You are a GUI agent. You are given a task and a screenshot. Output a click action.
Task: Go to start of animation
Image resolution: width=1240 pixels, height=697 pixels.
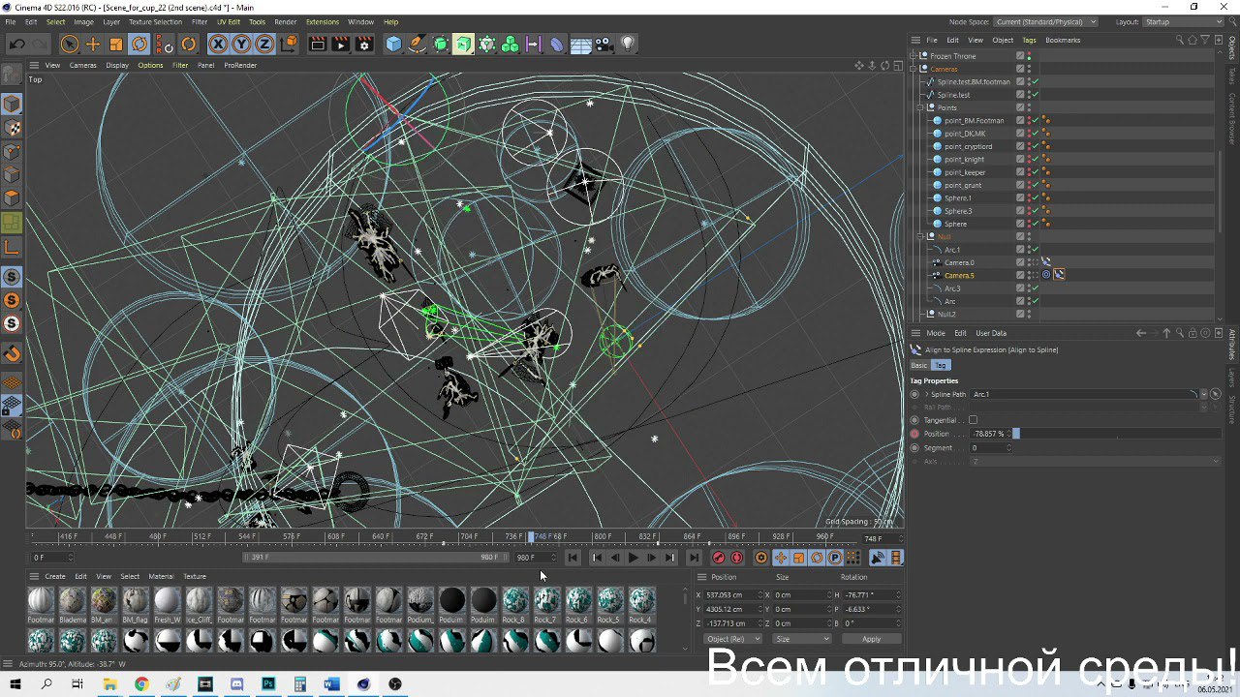(573, 558)
